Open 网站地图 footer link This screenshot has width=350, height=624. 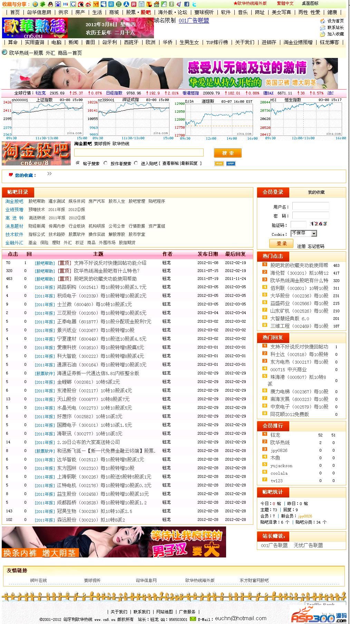coord(164,612)
